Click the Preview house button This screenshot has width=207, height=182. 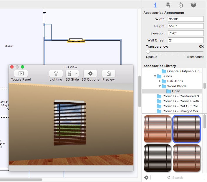(x=109, y=74)
